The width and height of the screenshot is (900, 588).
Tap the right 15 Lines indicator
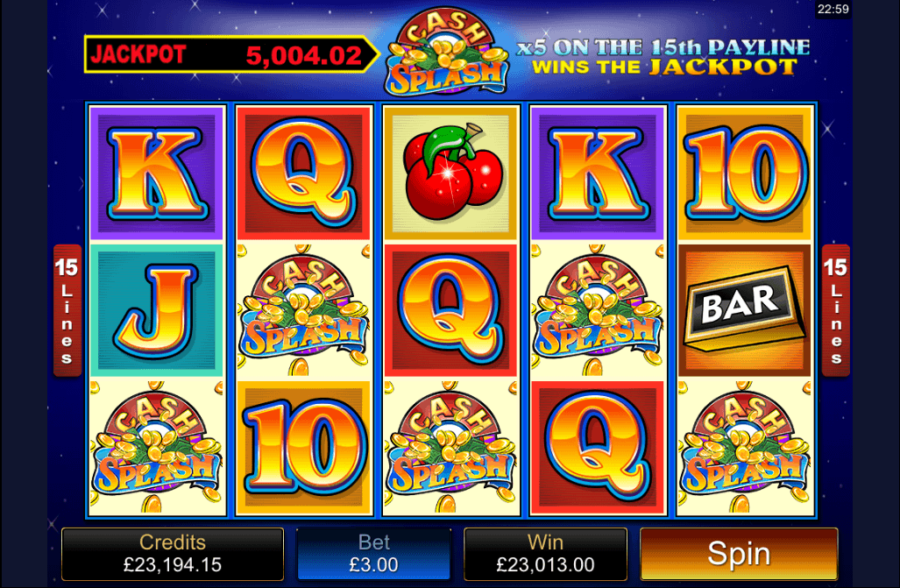pos(835,311)
